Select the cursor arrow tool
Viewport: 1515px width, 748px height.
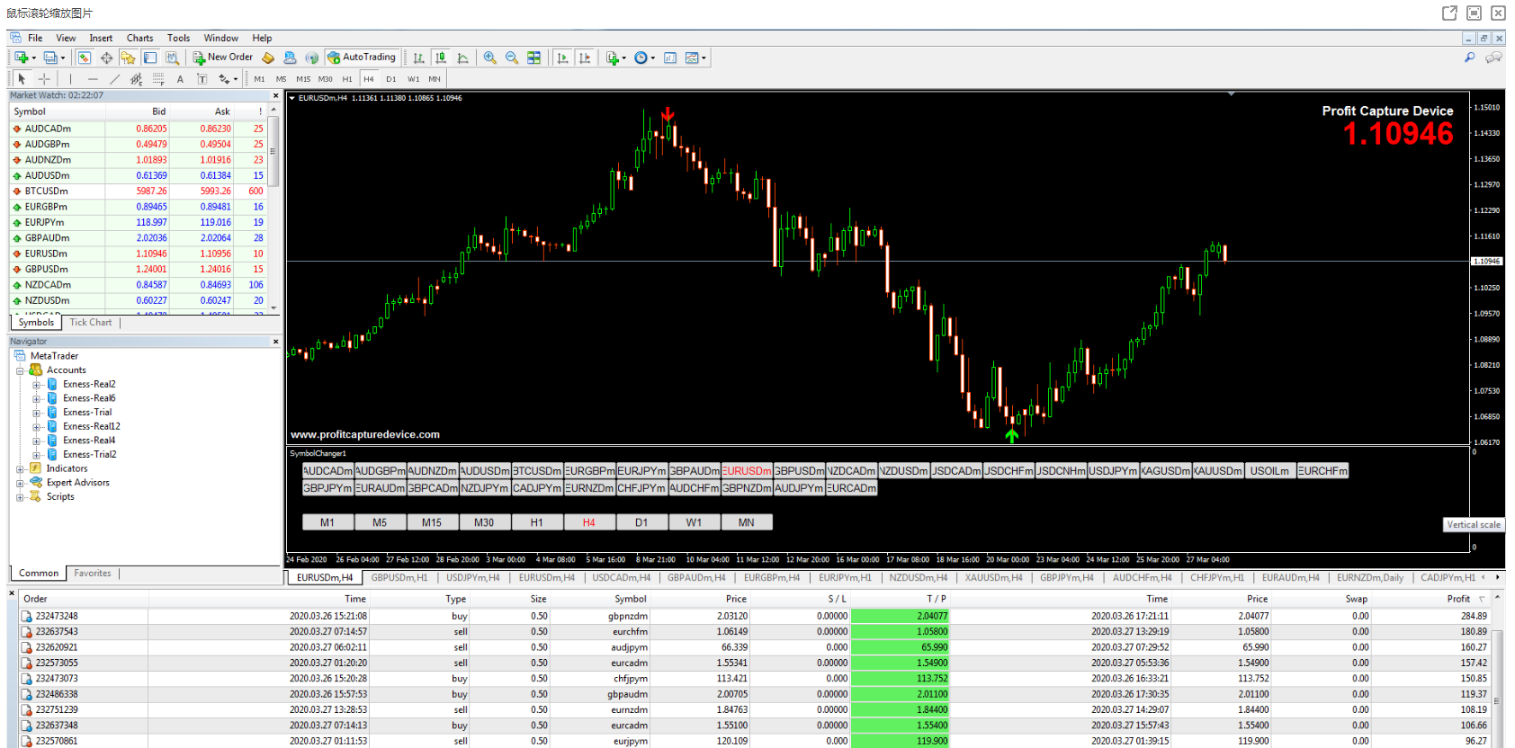point(22,79)
